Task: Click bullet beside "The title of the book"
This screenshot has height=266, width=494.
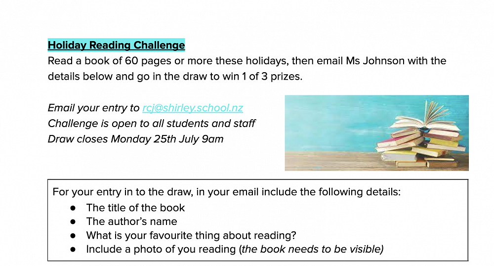Action: [73, 208]
